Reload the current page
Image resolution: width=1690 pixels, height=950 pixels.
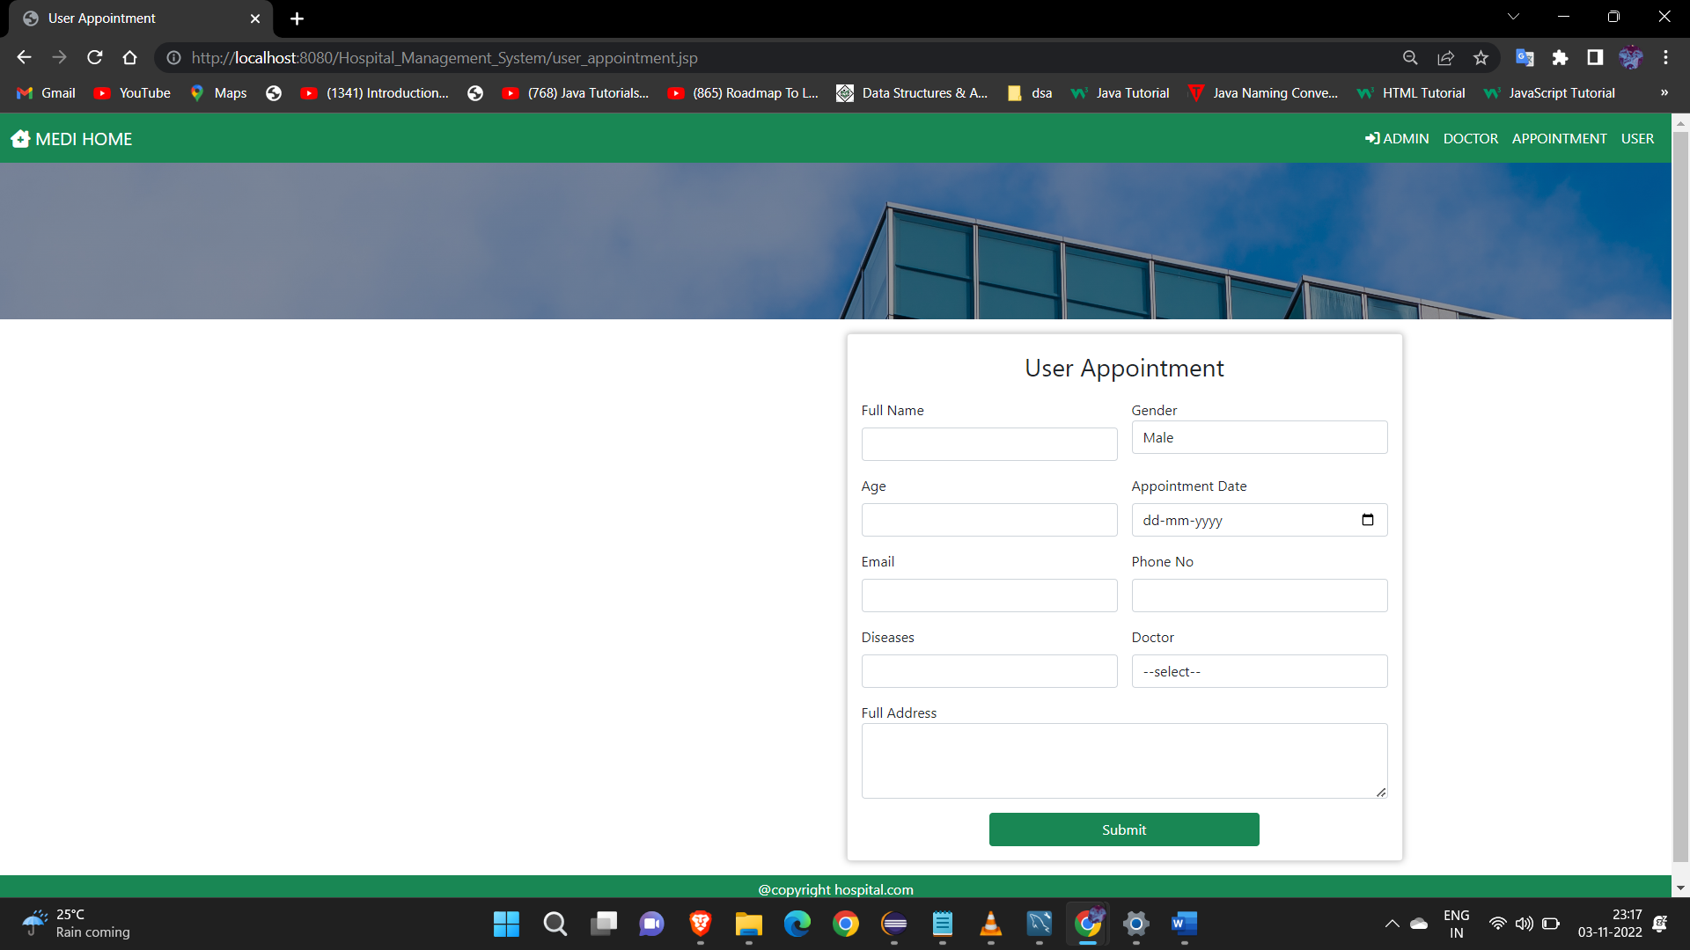tap(94, 57)
